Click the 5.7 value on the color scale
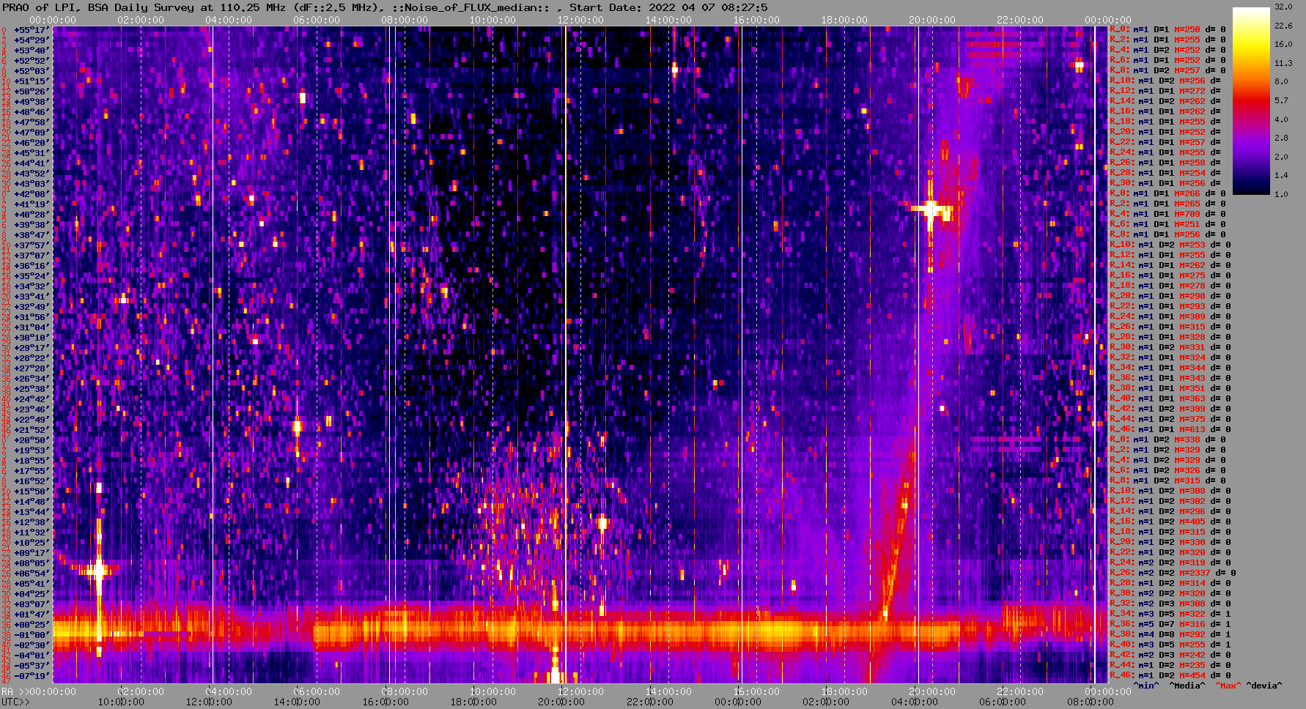1306x709 pixels. click(x=1281, y=100)
